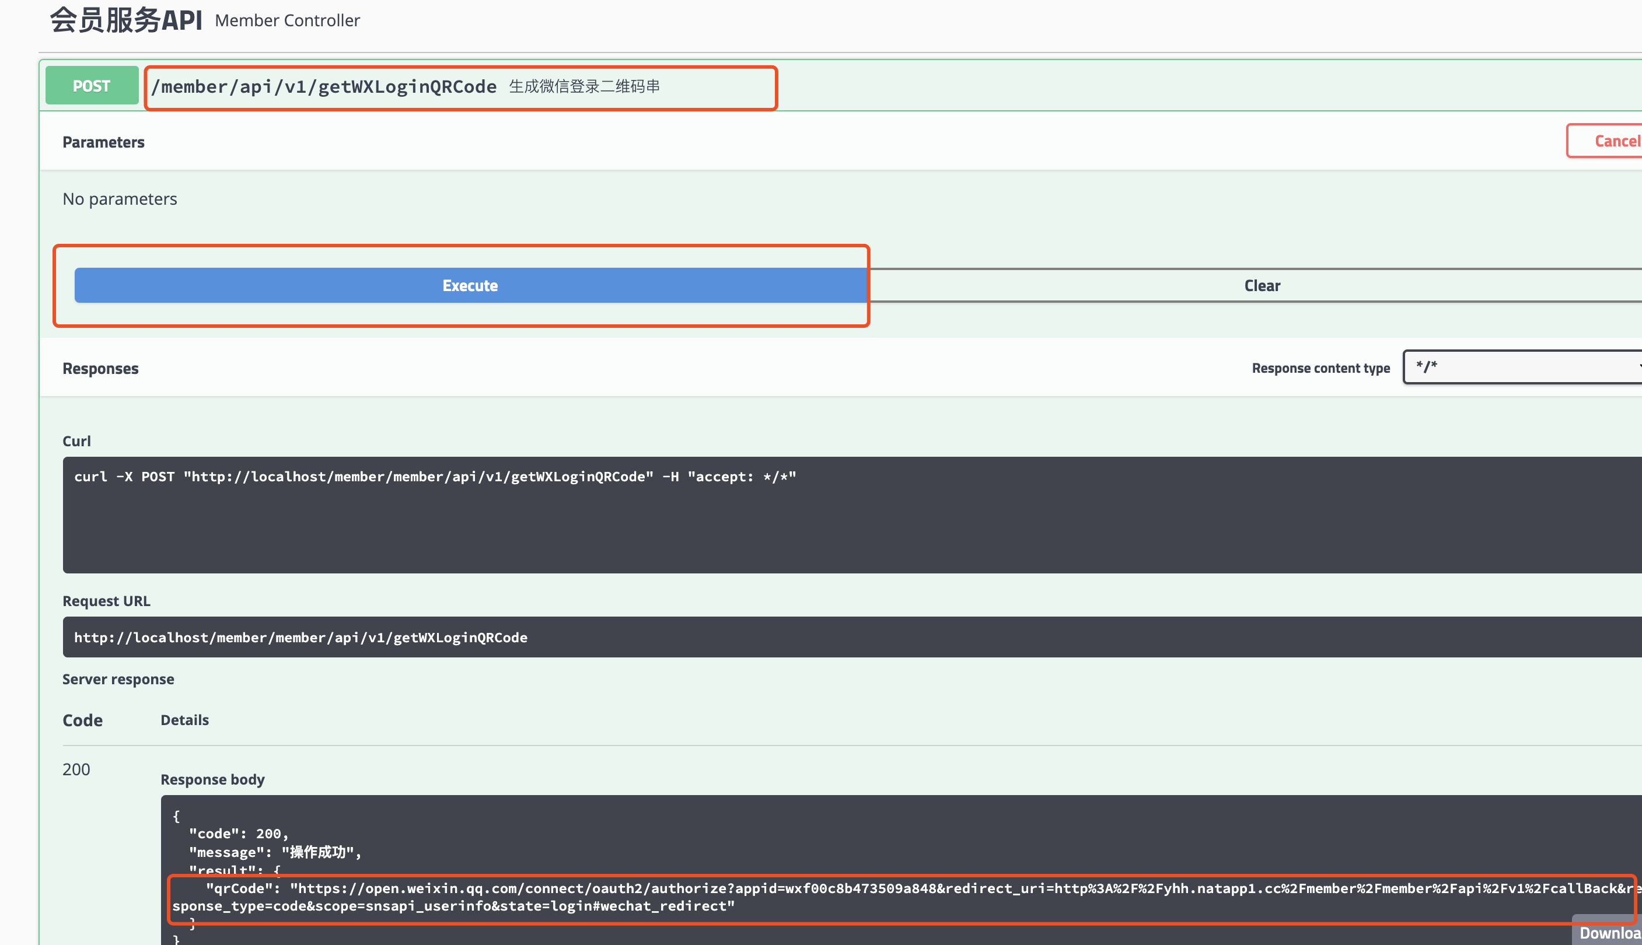Click the Details column header

184,720
